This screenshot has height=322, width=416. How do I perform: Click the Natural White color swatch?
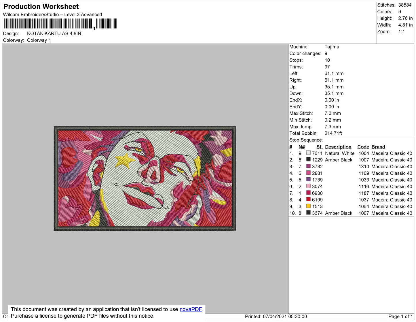[x=308, y=153]
